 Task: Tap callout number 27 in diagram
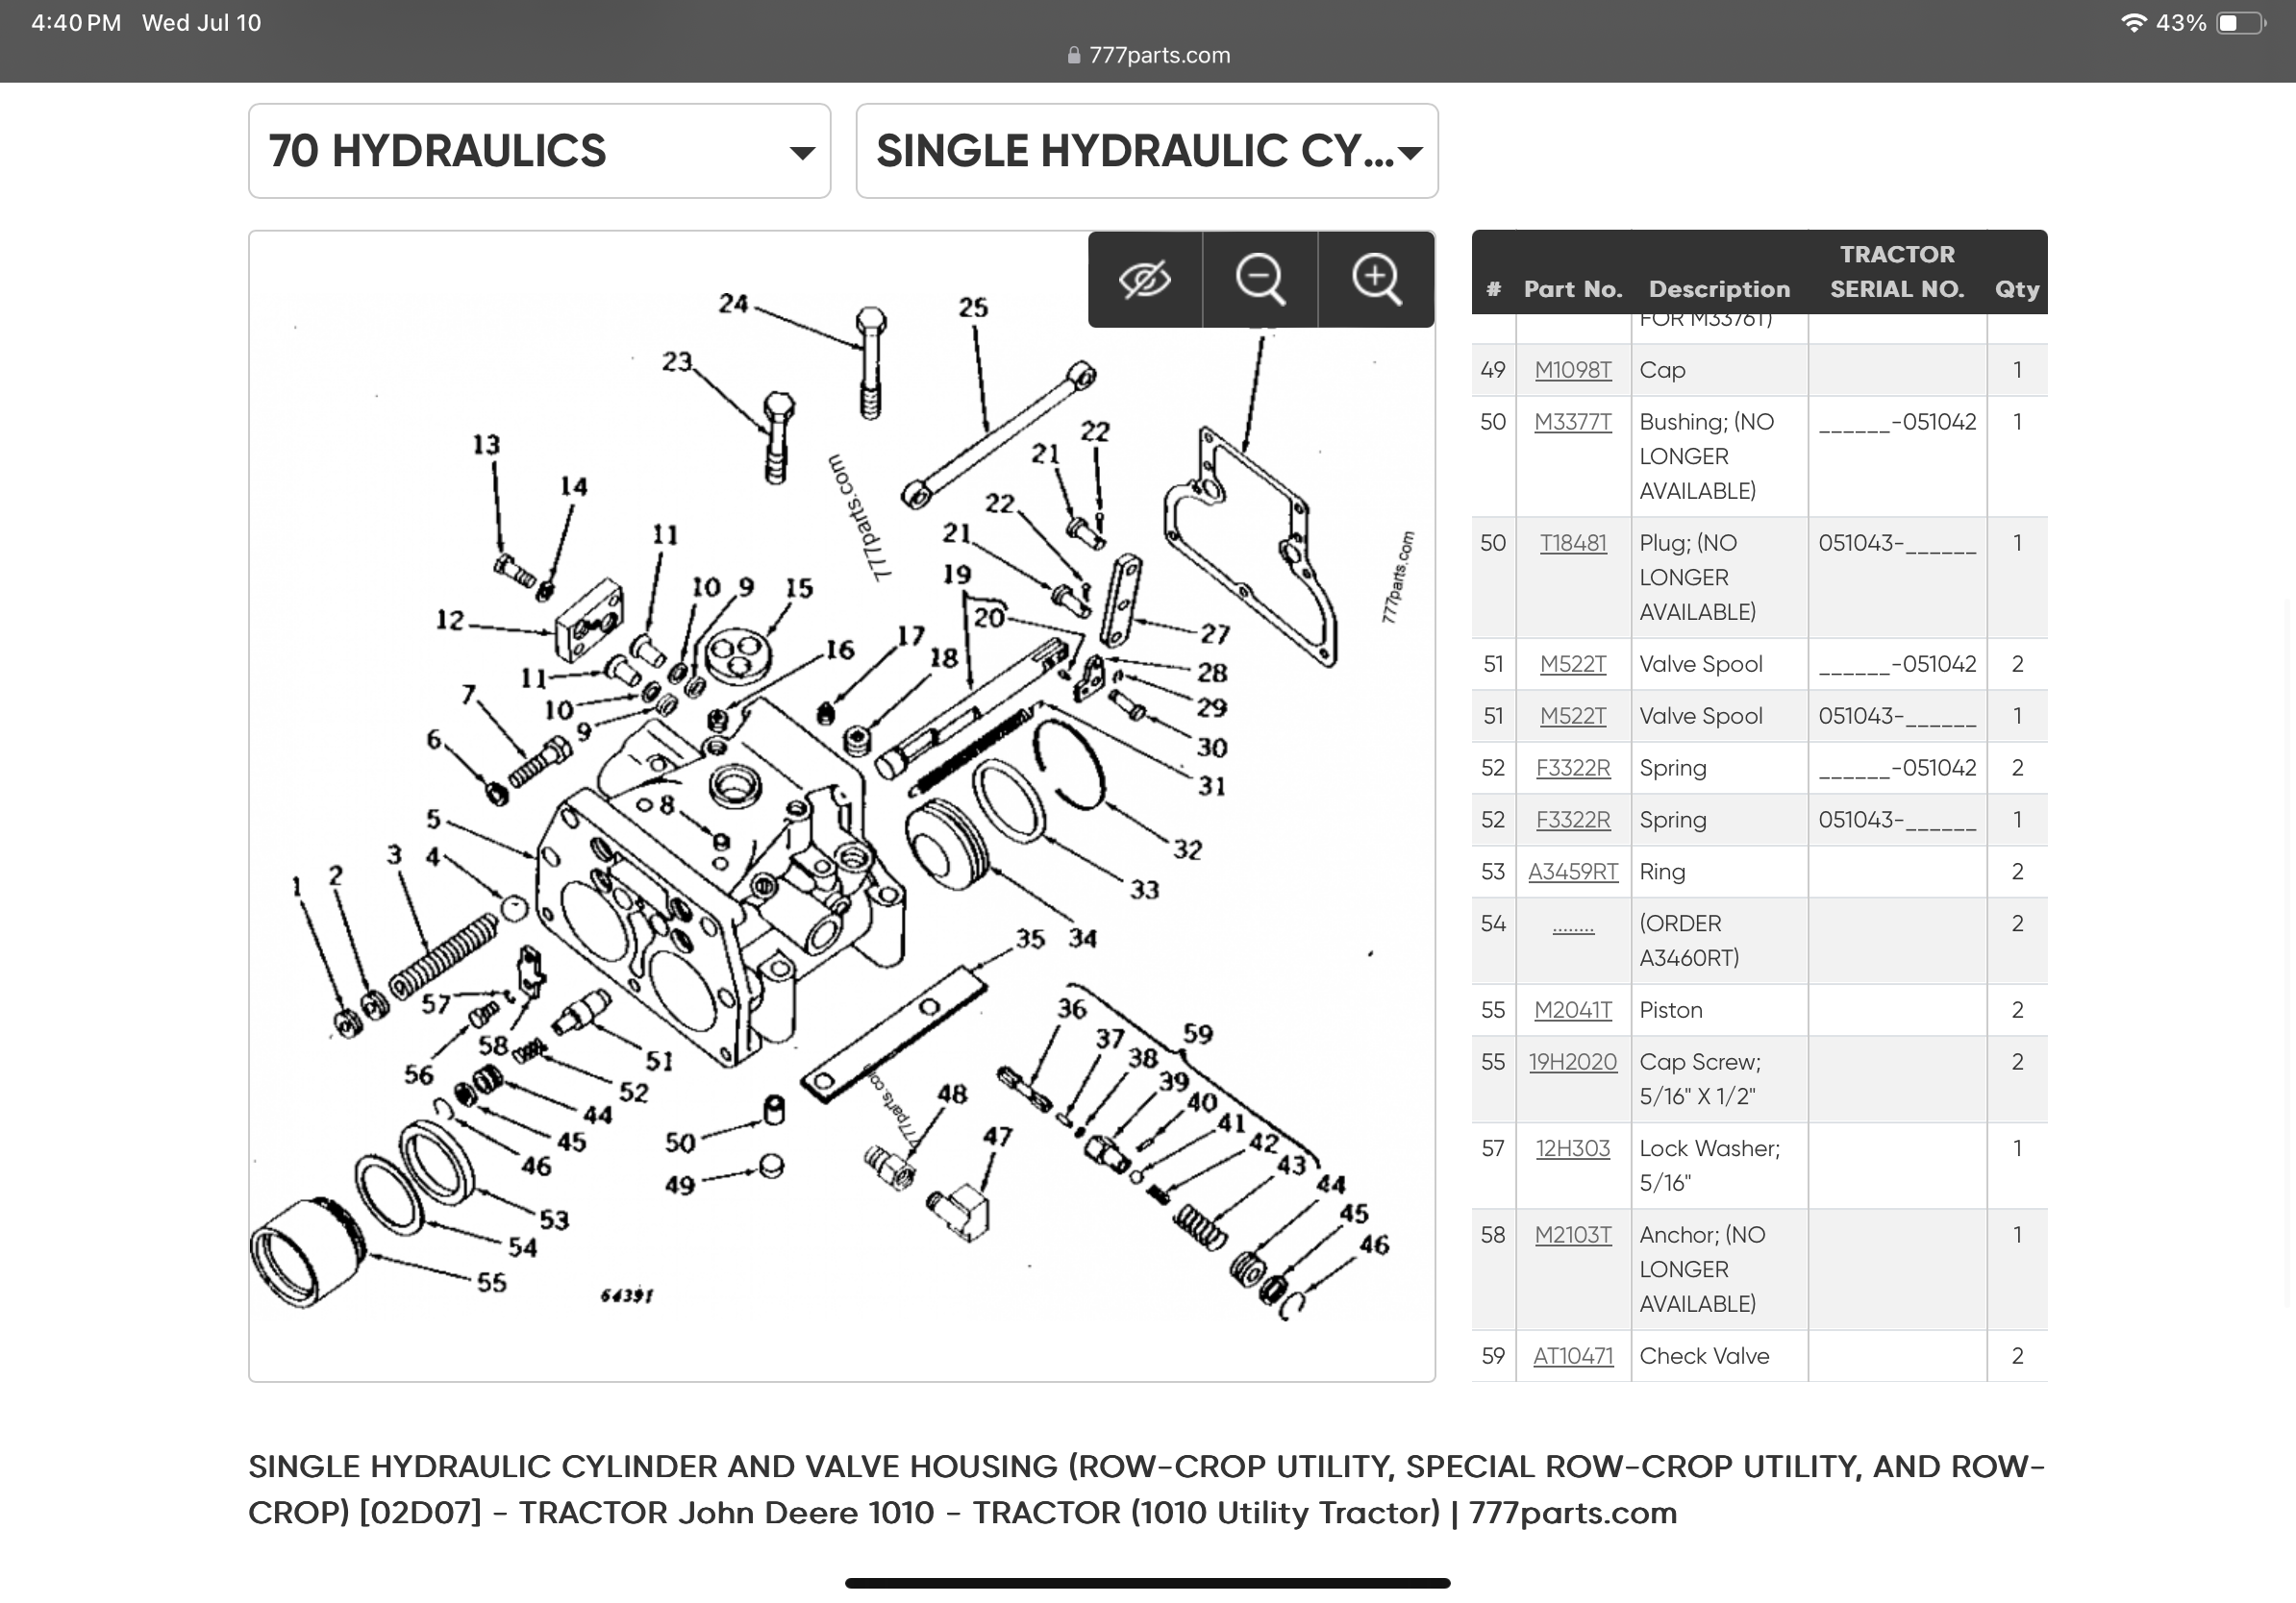point(1215,632)
